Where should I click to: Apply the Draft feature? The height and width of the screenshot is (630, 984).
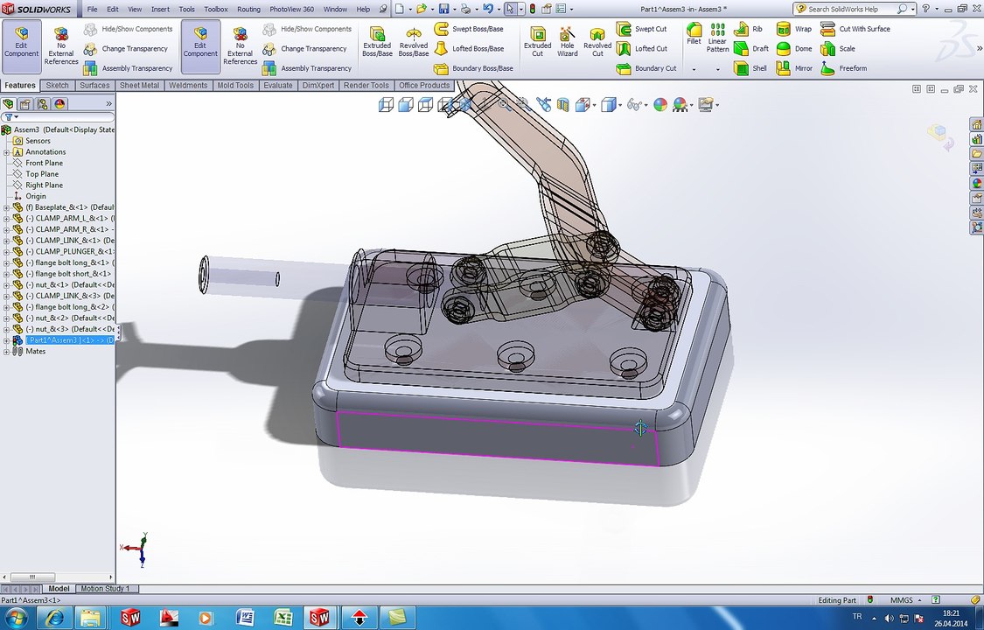click(751, 48)
